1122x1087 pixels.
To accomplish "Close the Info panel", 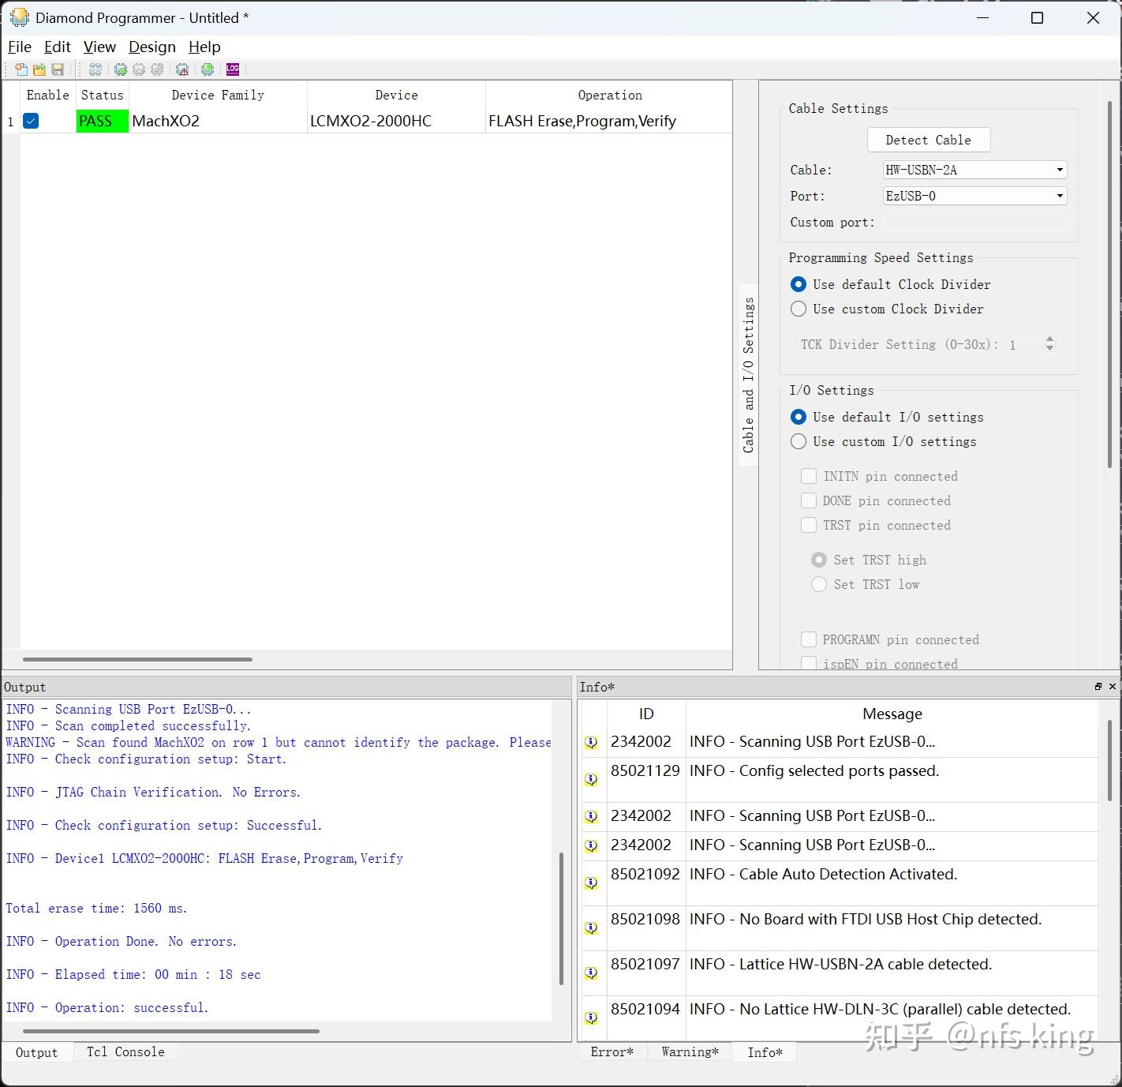I will (x=1113, y=687).
